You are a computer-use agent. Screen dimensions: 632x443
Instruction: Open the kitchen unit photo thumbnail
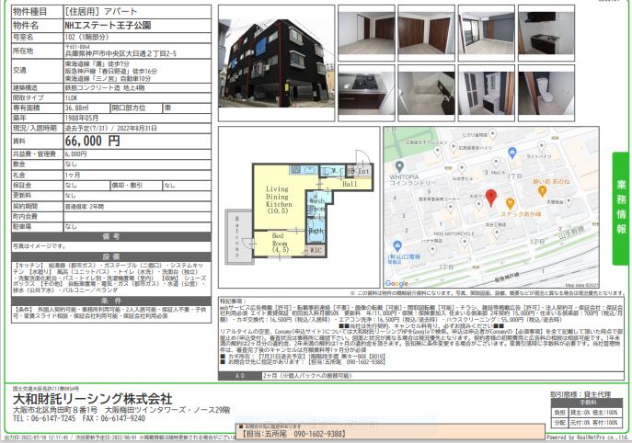546,33
